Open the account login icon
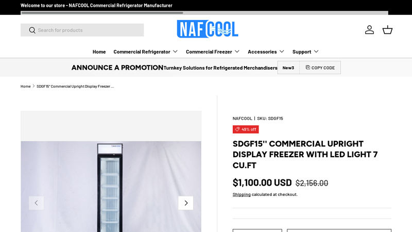 point(369,30)
